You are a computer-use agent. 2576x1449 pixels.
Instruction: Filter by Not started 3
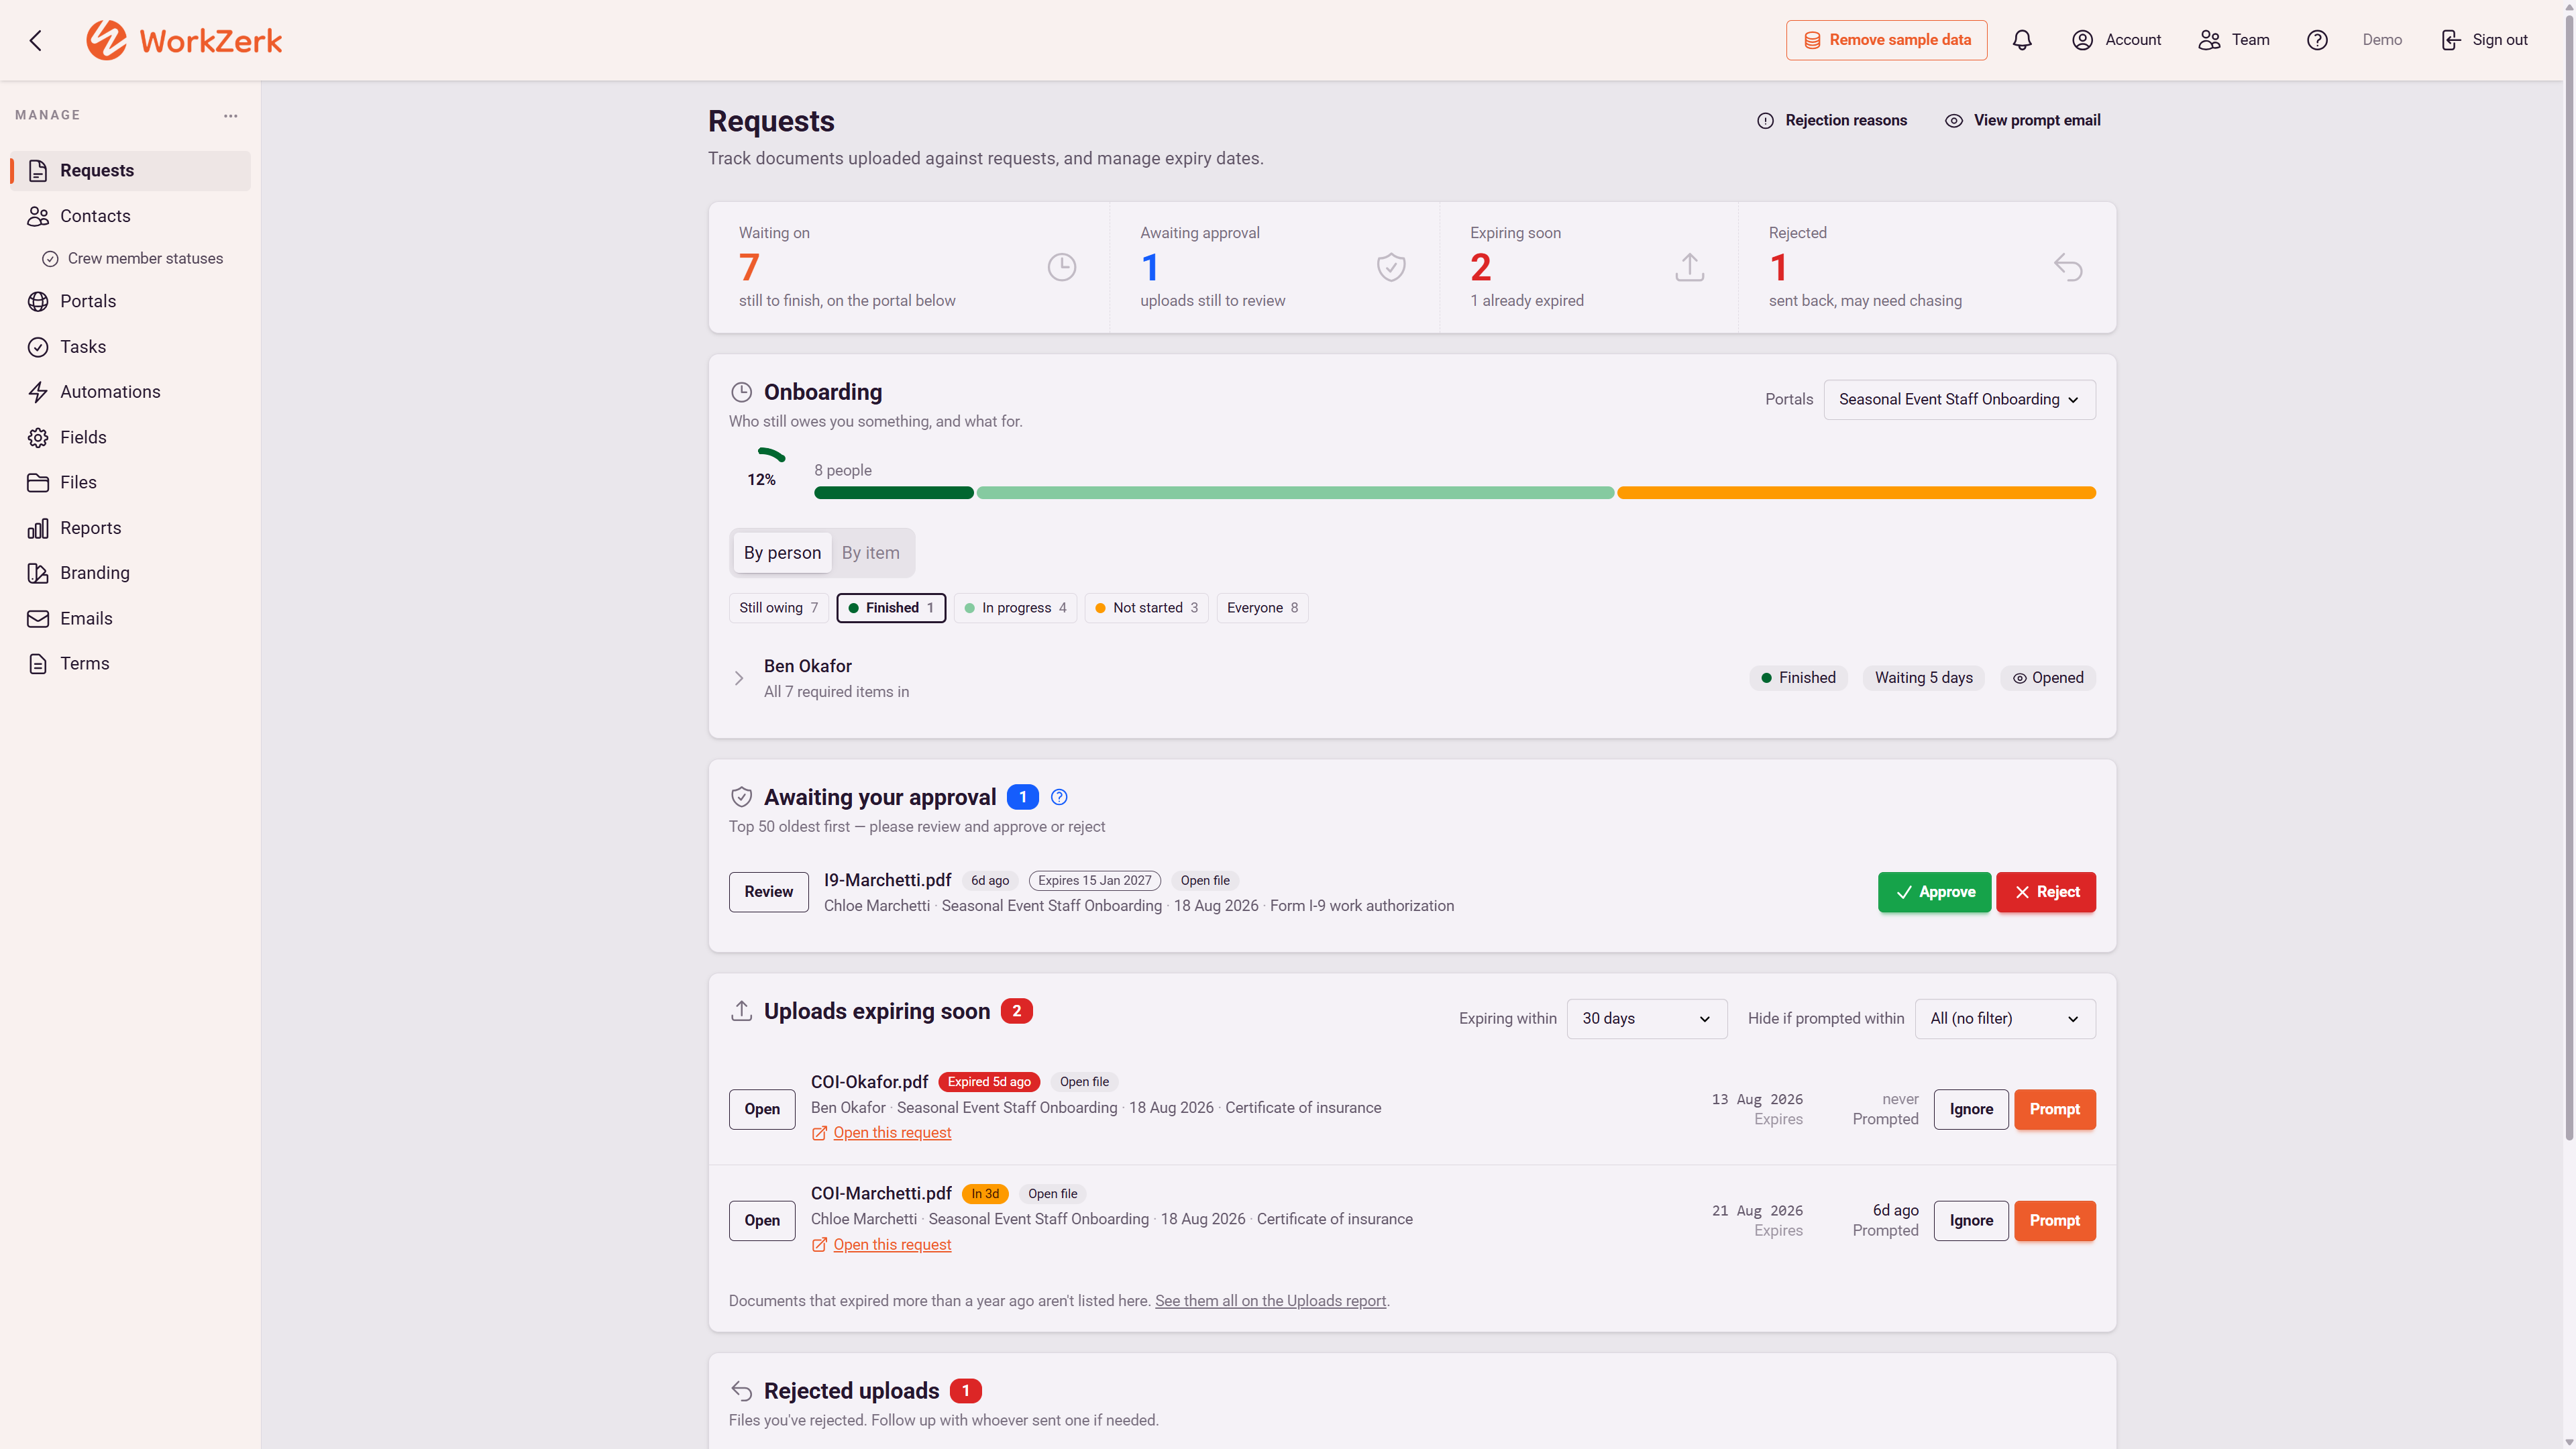pos(1147,608)
